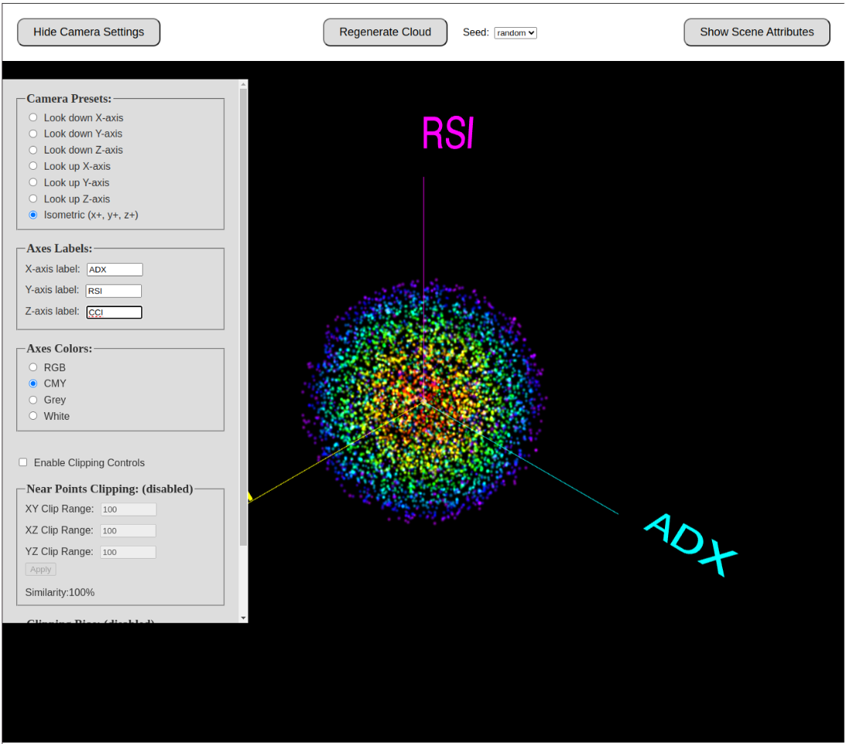The height and width of the screenshot is (744, 847).
Task: Select the Look up X-axis preset
Action: point(33,167)
